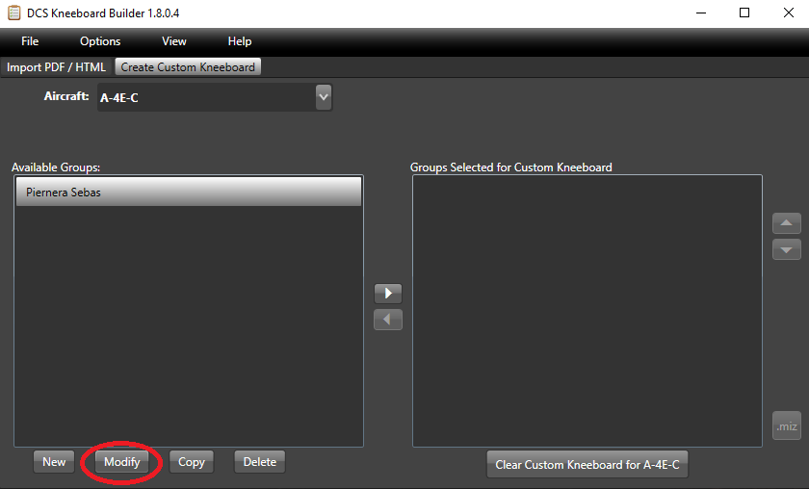The height and width of the screenshot is (489, 809).
Task: Add selected group to custom kneeboard arrow
Action: coord(388,294)
